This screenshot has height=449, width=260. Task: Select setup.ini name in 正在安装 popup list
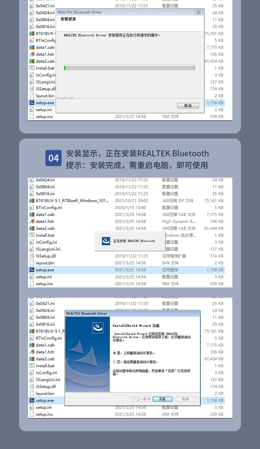[x=44, y=277]
